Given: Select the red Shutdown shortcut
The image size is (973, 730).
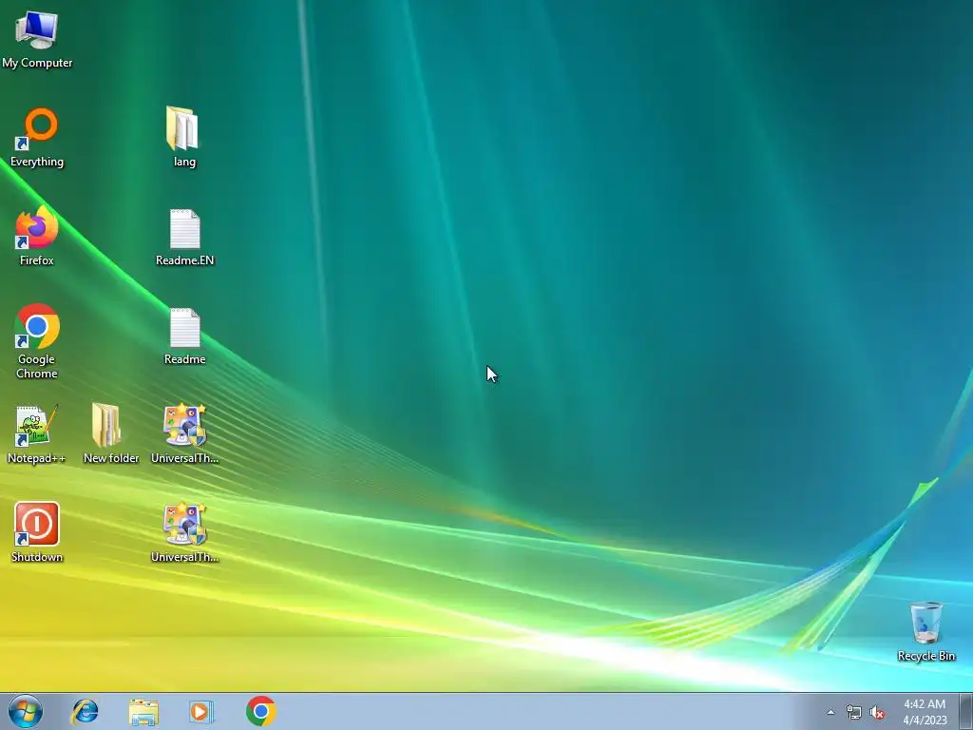Looking at the screenshot, I should [x=37, y=532].
